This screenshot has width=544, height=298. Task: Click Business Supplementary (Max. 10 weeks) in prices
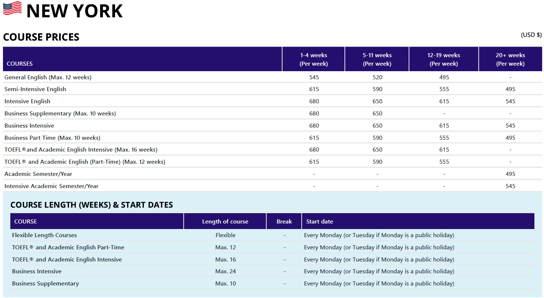(60, 113)
